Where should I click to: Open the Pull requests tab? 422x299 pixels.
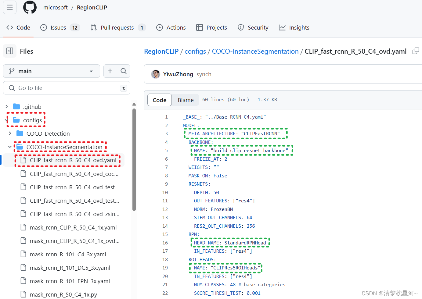[118, 27]
